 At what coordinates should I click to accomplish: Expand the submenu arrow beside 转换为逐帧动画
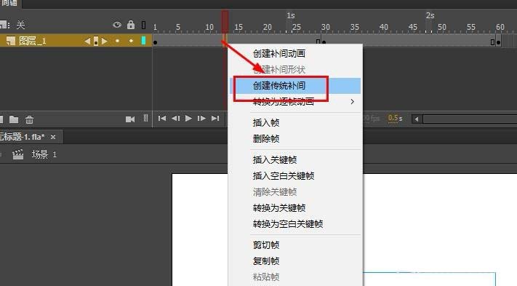(x=353, y=102)
